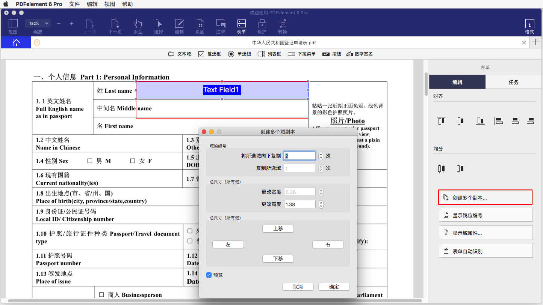Screen dimensions: 543x305
Task: Add a 文本域 text field
Action: tap(179, 54)
